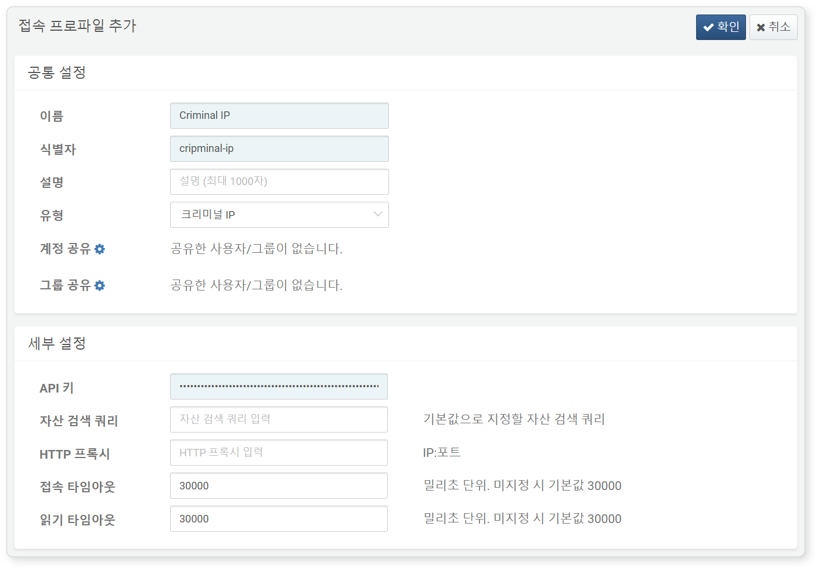818x570 pixels.
Task: Click the hint text 기본값으로 지정할 자산 검색 쿼리
Action: [x=514, y=419]
